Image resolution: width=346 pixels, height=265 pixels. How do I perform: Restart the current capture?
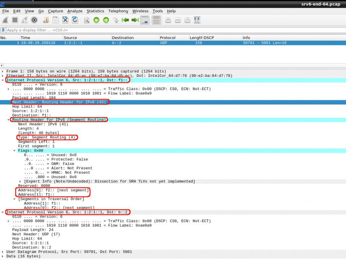24,20
